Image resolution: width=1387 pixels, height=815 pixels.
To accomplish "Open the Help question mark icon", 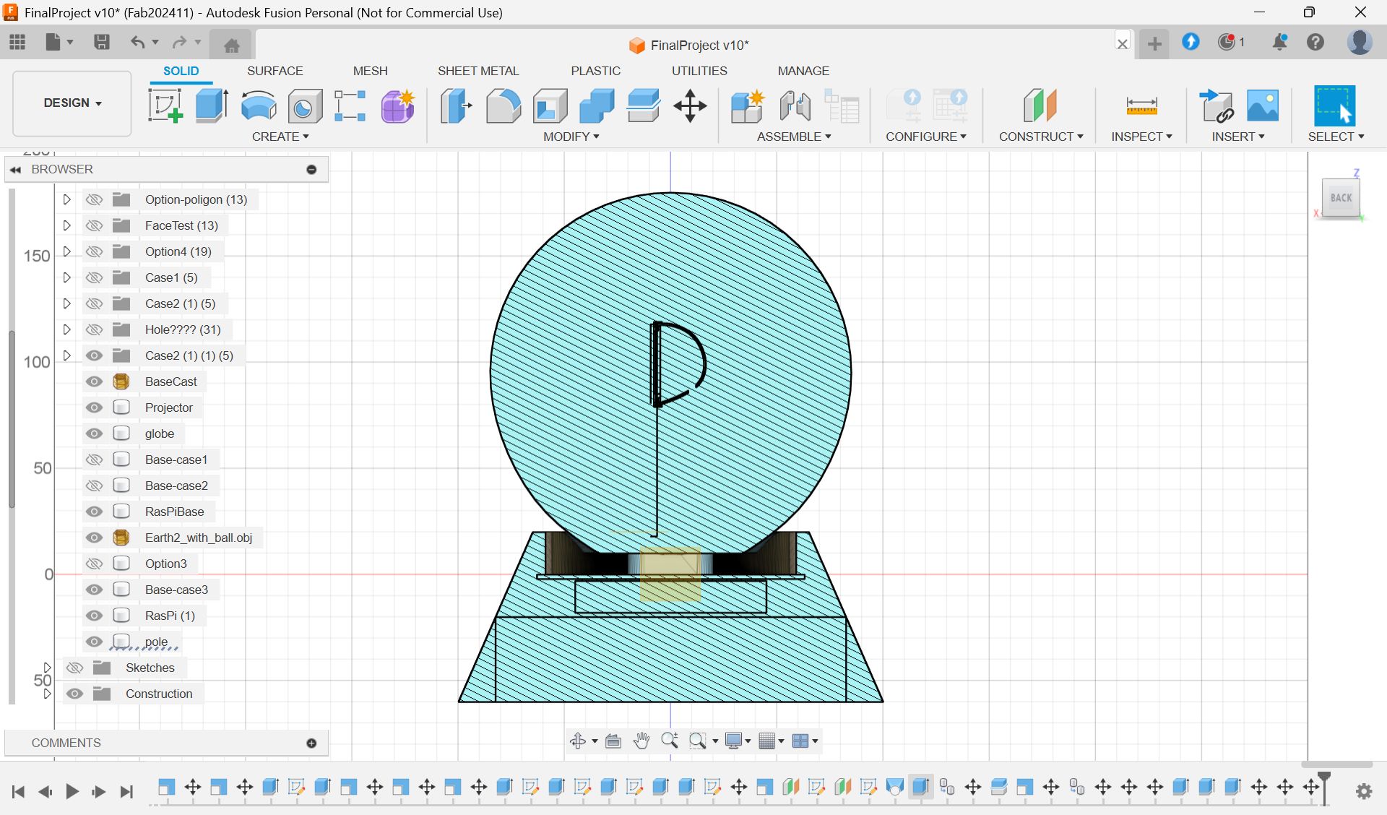I will click(x=1315, y=43).
